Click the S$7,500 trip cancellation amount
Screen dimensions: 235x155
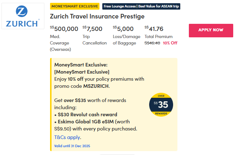click(92, 29)
